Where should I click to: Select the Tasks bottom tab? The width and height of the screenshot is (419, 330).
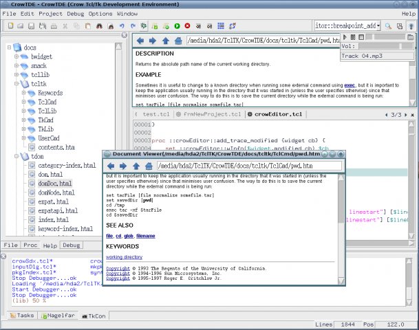22,316
